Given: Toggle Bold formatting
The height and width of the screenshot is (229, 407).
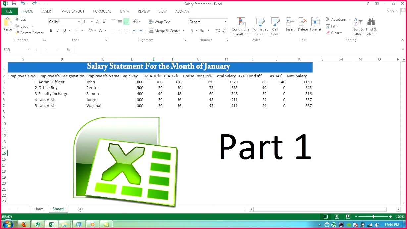Looking at the screenshot, I should [x=51, y=31].
